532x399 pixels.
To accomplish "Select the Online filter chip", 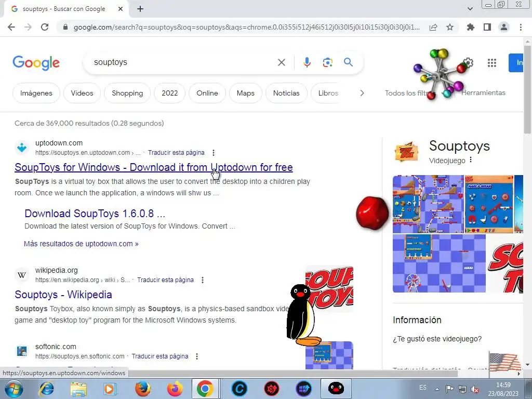I will (x=207, y=93).
